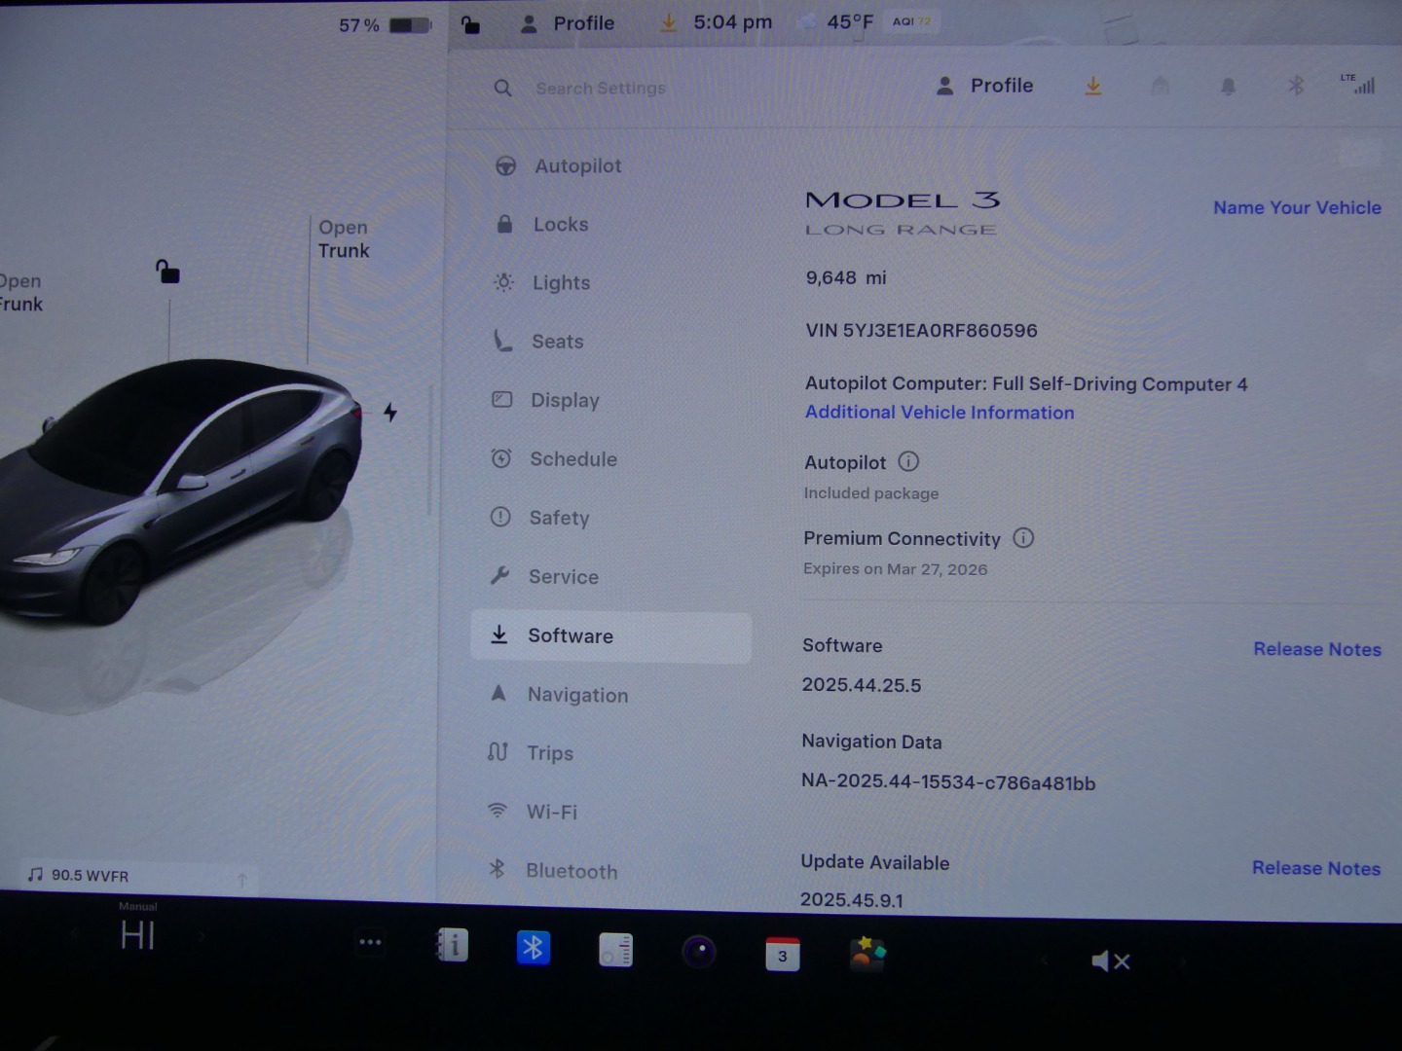The width and height of the screenshot is (1402, 1051).
Task: Click the Name Your Vehicle link
Action: (1297, 207)
